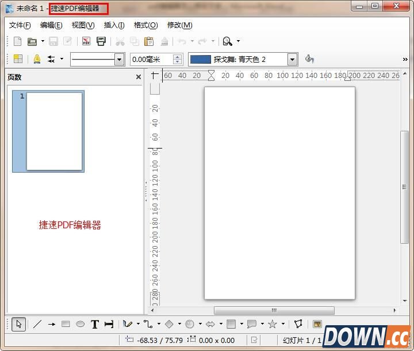Screen dimensions: 414x351
Task: Select the Text tool
Action: 95,324
